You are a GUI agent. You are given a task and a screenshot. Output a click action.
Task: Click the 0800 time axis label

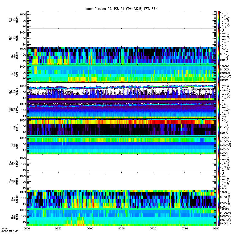coord(216,228)
